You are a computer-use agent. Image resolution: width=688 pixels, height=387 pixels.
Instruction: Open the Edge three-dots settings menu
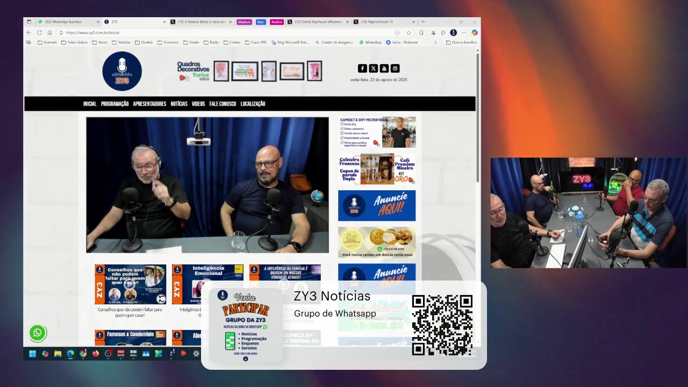pyautogui.click(x=464, y=32)
